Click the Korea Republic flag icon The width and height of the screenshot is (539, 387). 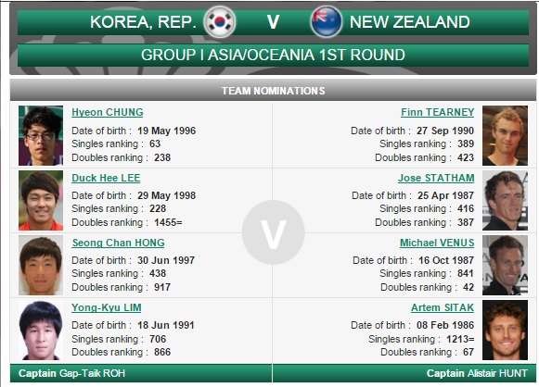220,22
